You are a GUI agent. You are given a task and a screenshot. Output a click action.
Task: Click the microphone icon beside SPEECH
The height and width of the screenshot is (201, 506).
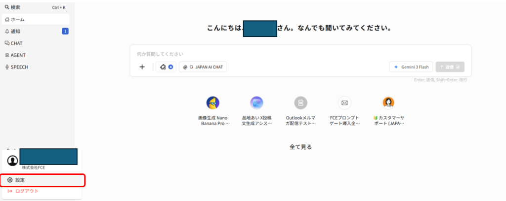pyautogui.click(x=7, y=67)
